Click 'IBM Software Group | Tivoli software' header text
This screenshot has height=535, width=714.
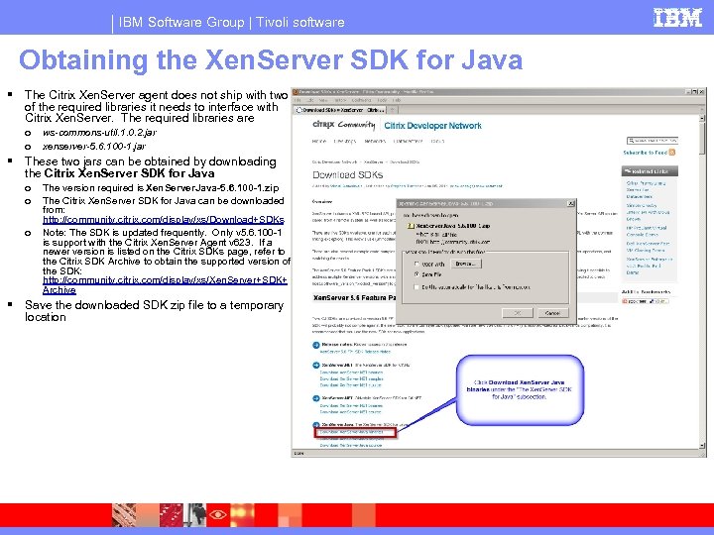[x=231, y=22]
